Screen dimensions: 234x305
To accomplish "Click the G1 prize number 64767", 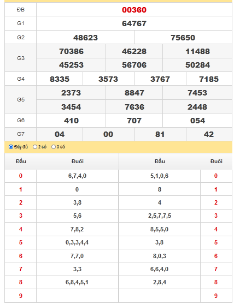I will tap(134, 23).
